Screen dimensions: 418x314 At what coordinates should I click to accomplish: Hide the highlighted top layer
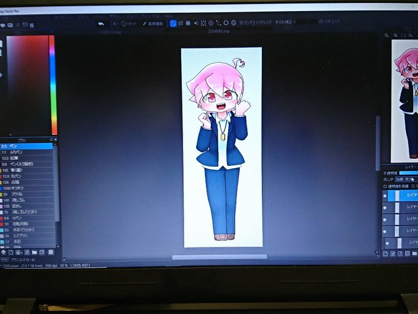click(385, 196)
